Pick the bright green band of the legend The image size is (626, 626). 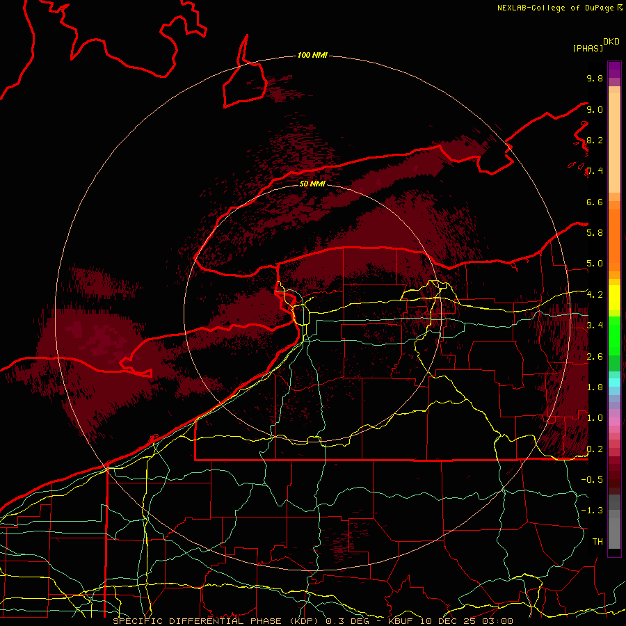[614, 335]
